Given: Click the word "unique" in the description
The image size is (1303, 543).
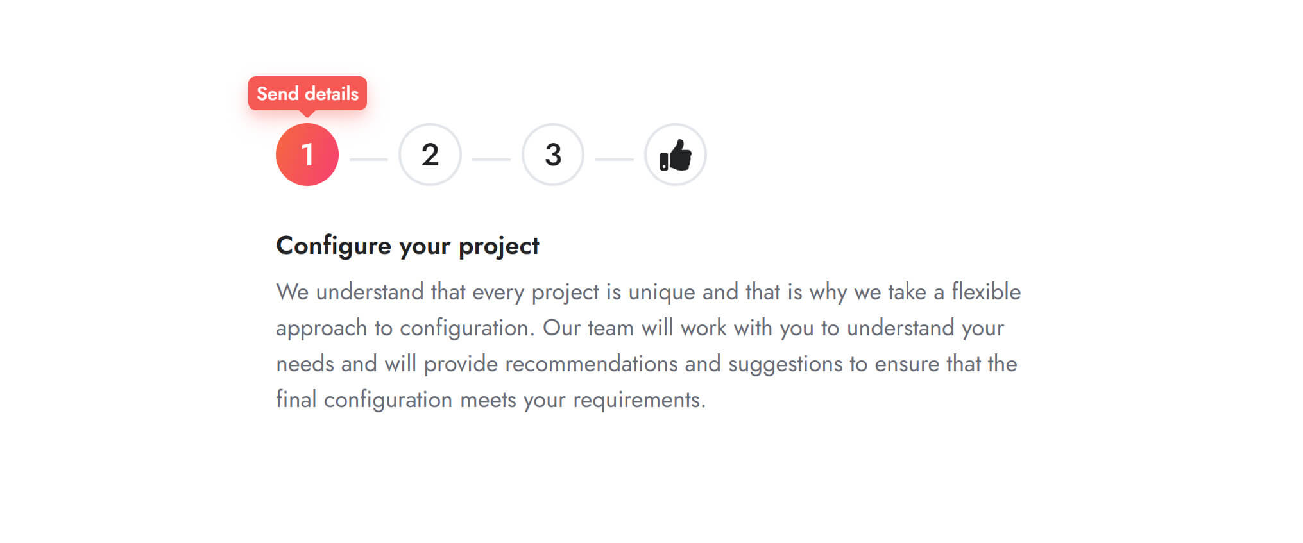Looking at the screenshot, I should [x=661, y=292].
